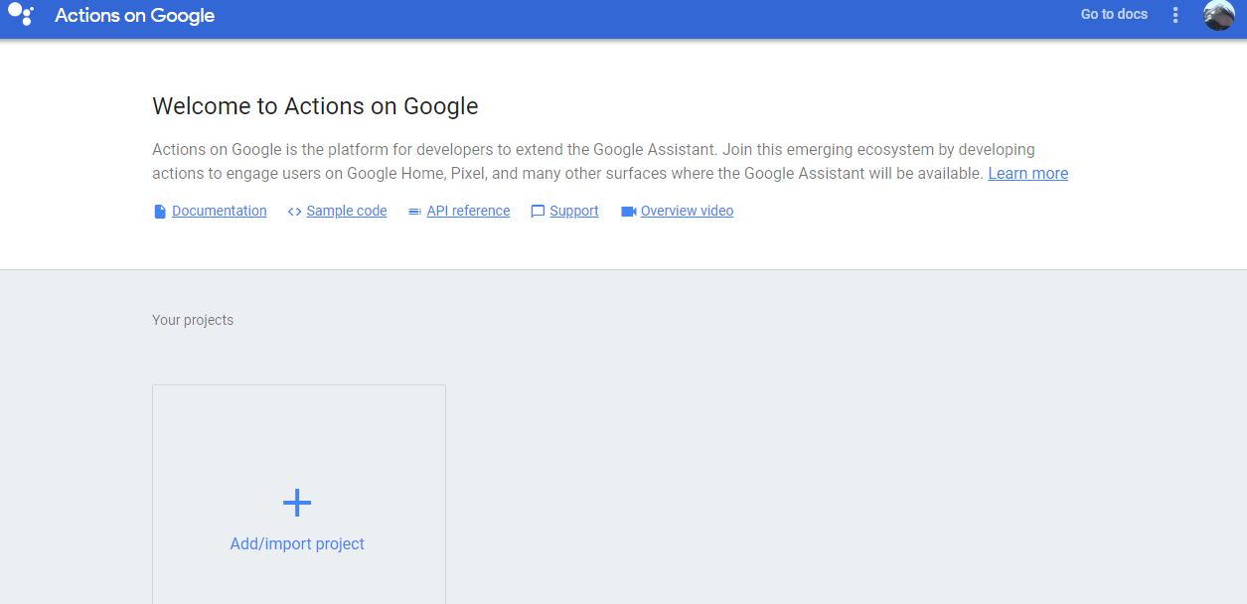Image resolution: width=1247 pixels, height=604 pixels.
Task: Open the Go to docs link
Action: pyautogui.click(x=1114, y=15)
